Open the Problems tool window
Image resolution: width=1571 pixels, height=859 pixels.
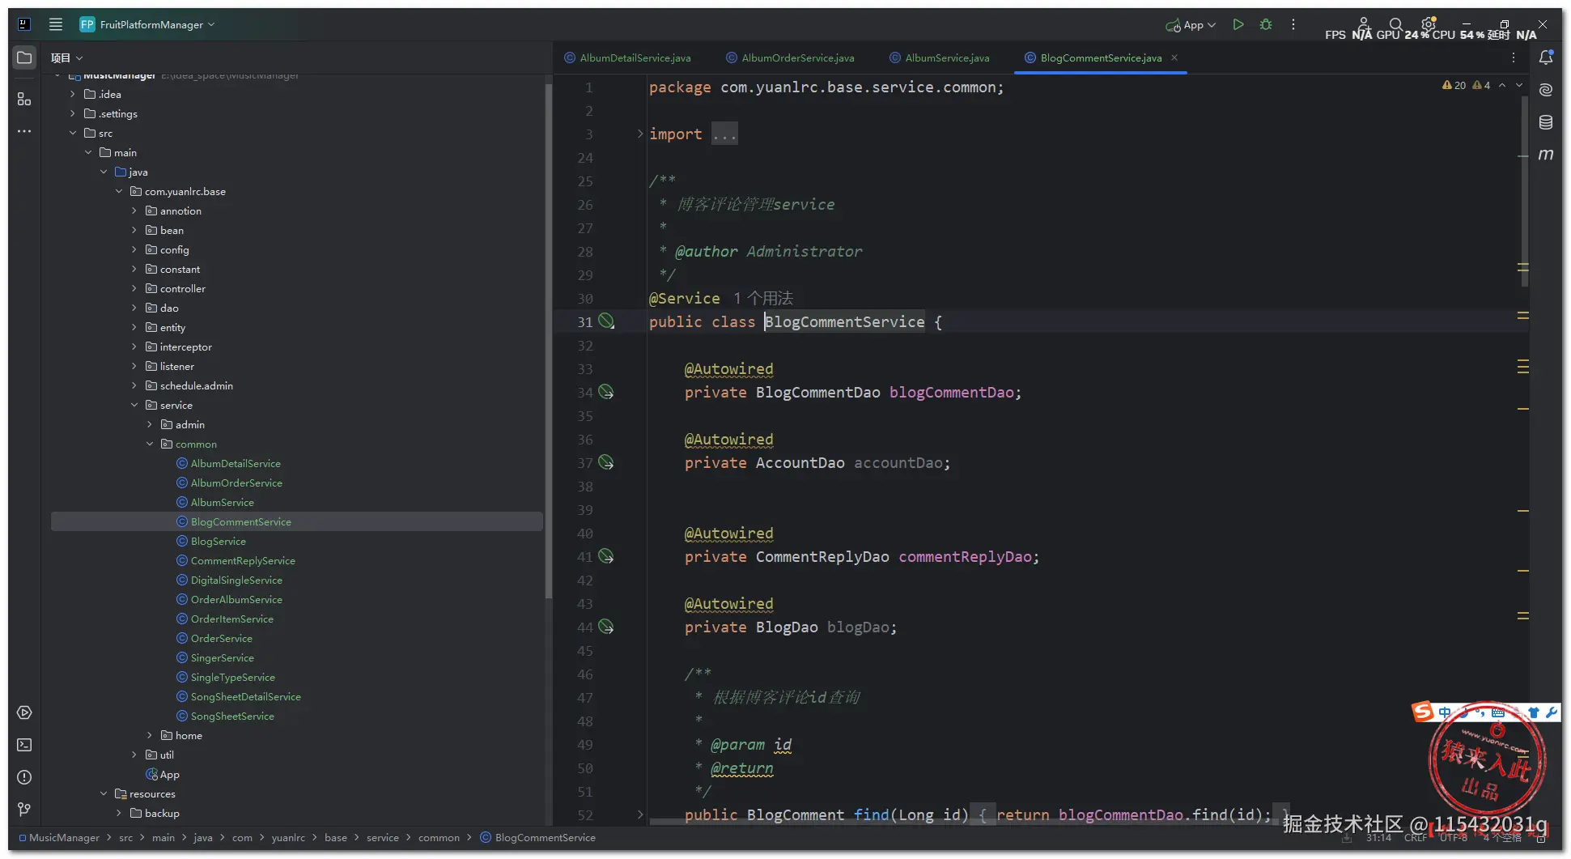coord(24,777)
